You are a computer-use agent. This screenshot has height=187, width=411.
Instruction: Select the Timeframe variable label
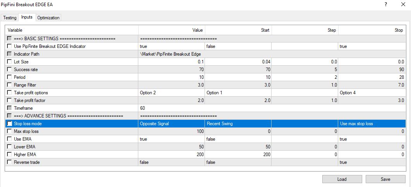(23, 108)
